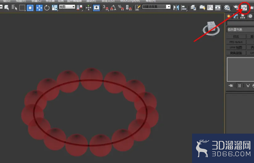The width and height of the screenshot is (254, 163).
Task: Click the object name input field
Action: pos(240,23)
